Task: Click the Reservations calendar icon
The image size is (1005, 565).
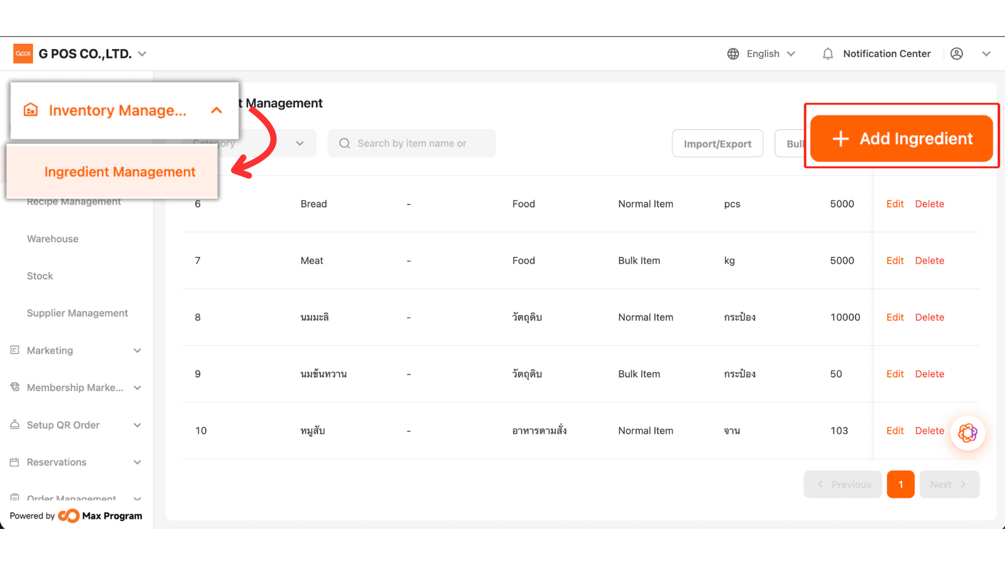Action: pyautogui.click(x=15, y=462)
